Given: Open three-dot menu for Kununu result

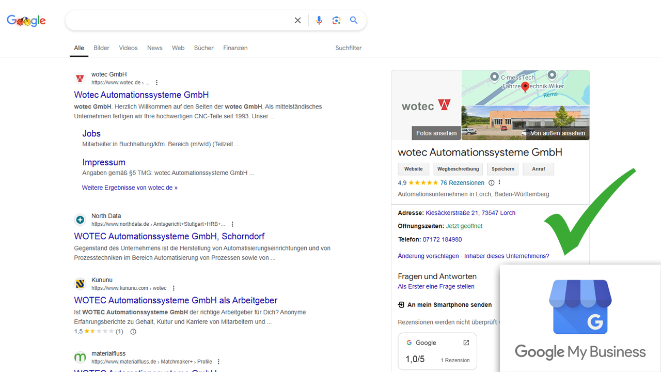Looking at the screenshot, I should tap(174, 288).
